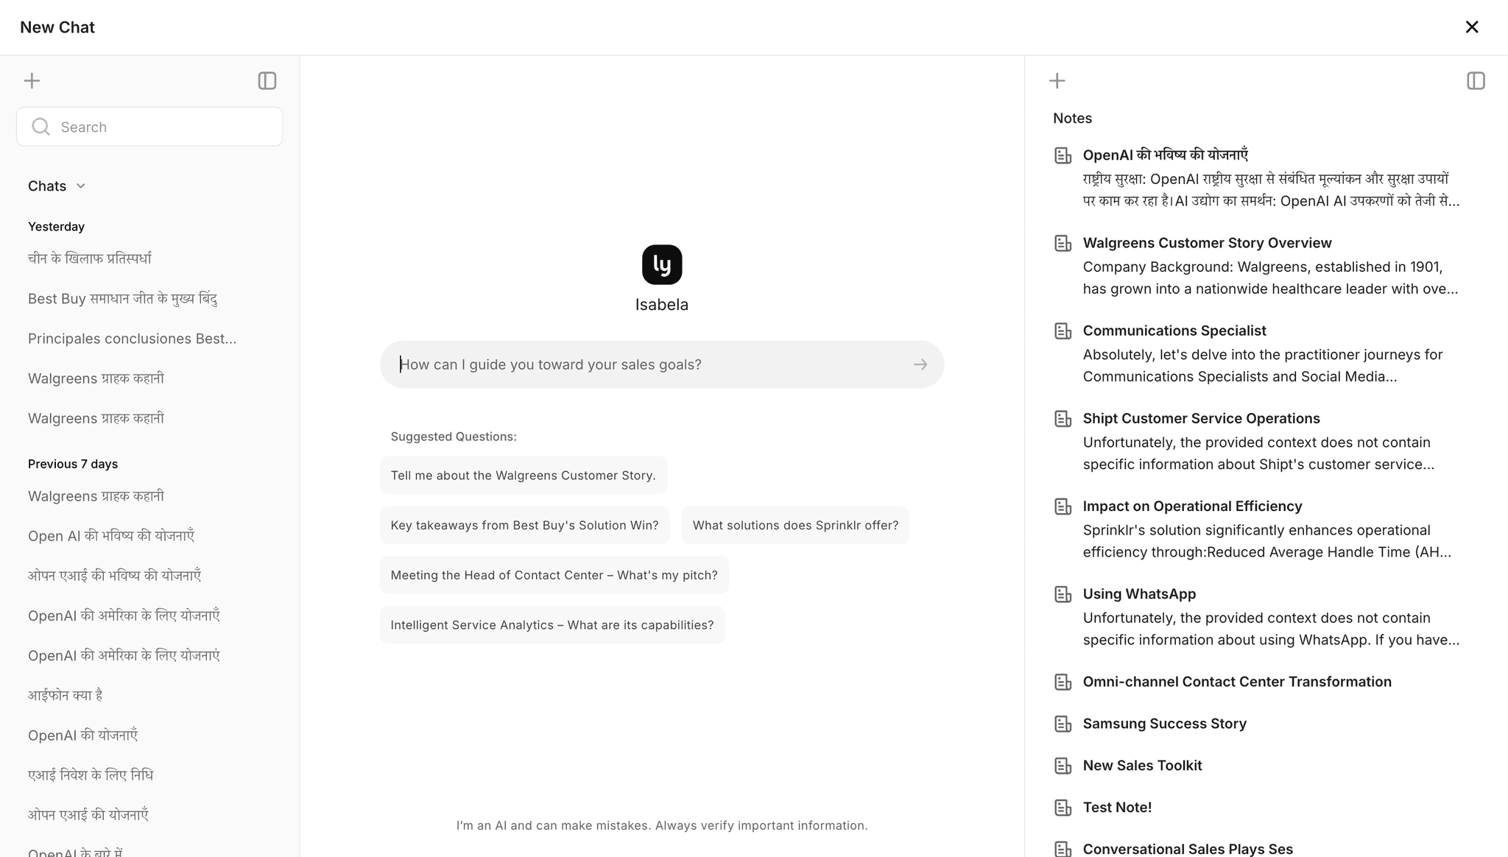Viewport: 1508px width, 857px height.
Task: Open chat 'चीन के खिलाफ प्रतिस्पर्धा'
Action: pyautogui.click(x=90, y=258)
